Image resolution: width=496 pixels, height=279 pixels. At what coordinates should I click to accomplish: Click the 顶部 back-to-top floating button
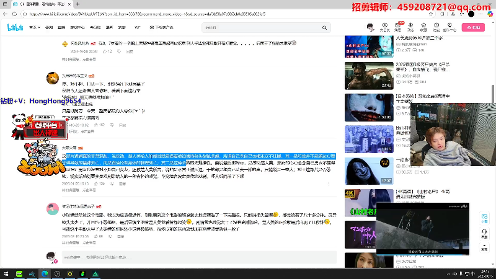484,247
